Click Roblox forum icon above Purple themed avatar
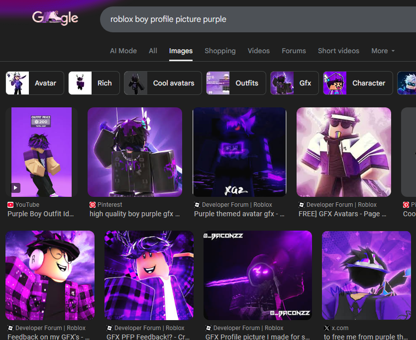 point(197,205)
